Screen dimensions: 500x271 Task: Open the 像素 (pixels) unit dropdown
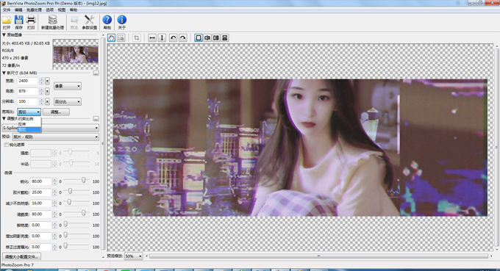pyautogui.click(x=68, y=86)
